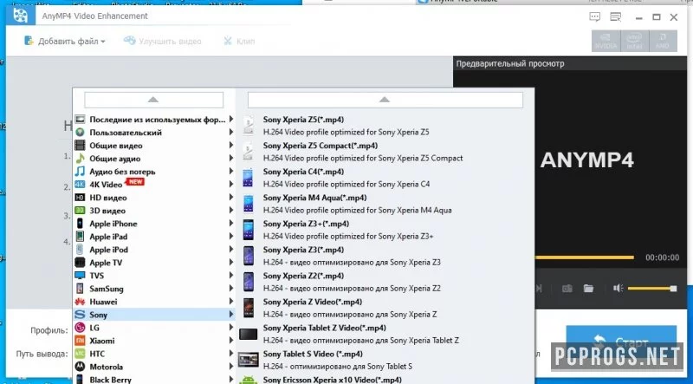The width and height of the screenshot is (693, 384).
Task: Click the SamSung phone icon
Action: click(80, 289)
